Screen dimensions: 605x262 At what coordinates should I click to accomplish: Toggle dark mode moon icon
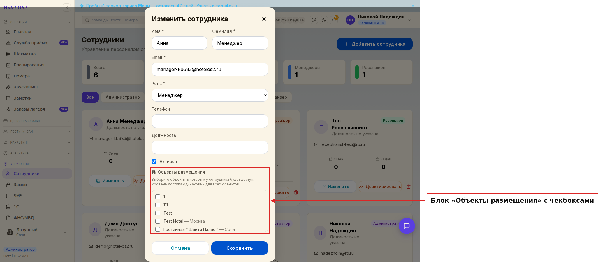pyautogui.click(x=324, y=20)
